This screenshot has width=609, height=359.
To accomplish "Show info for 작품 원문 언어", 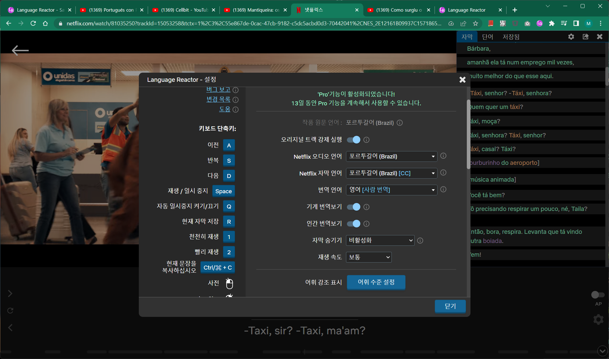I will (400, 123).
